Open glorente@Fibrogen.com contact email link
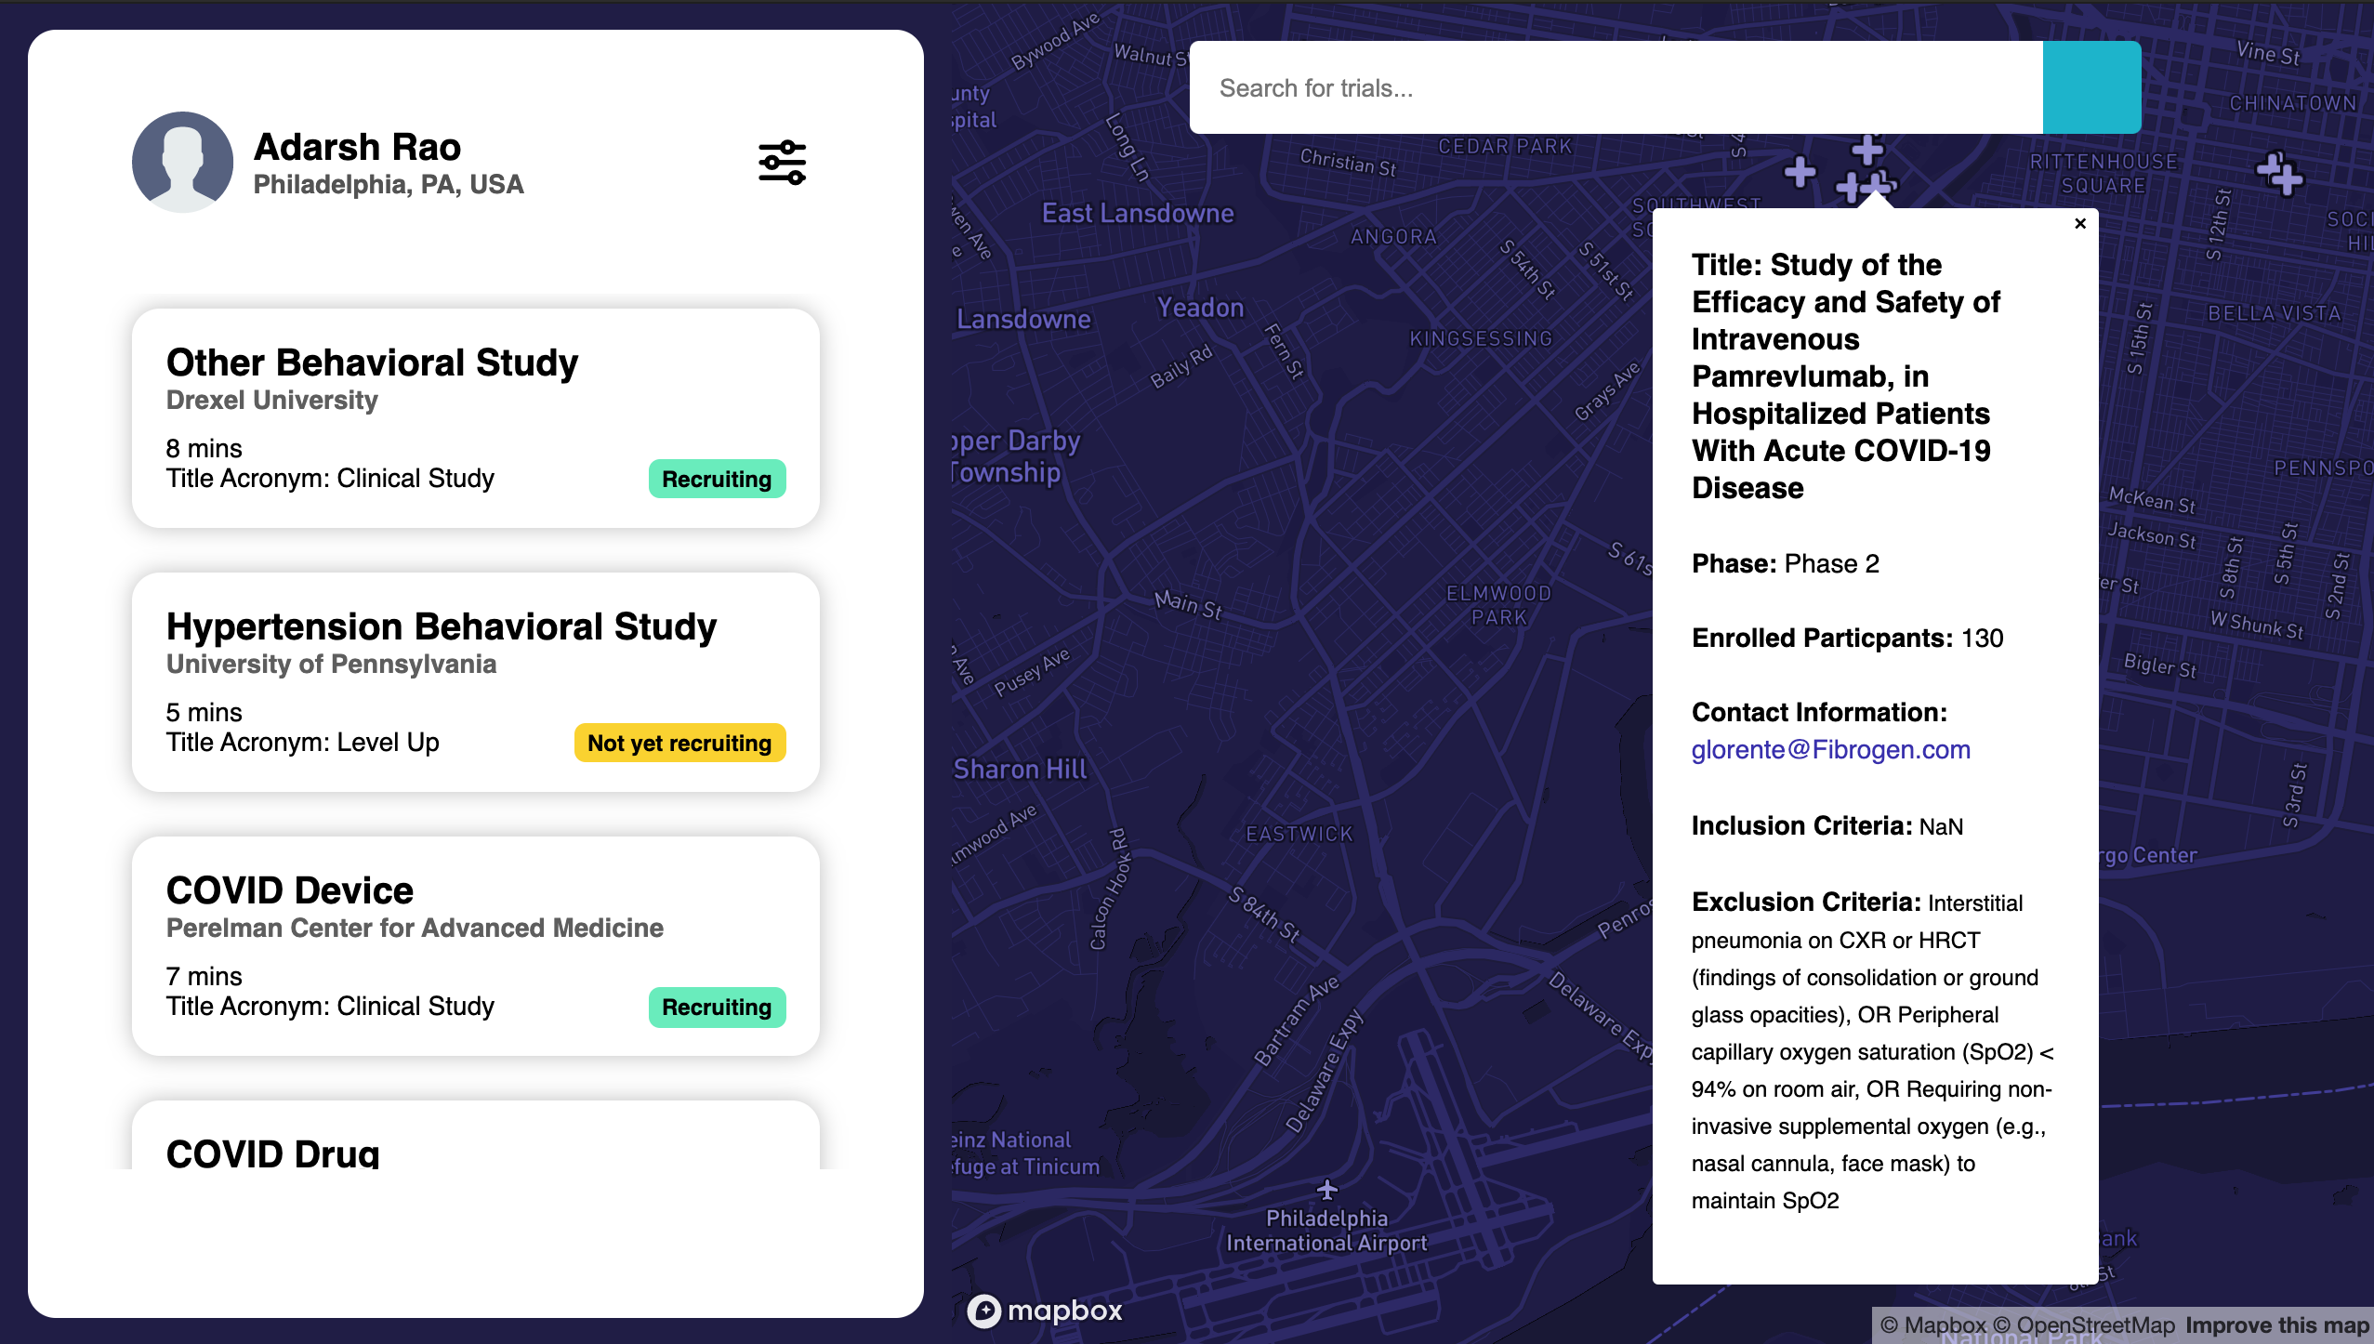The image size is (2374, 1344). point(1830,750)
